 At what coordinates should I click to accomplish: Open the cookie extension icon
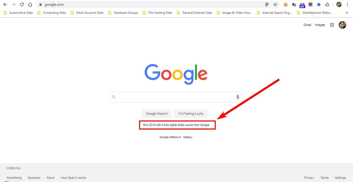[286, 4]
